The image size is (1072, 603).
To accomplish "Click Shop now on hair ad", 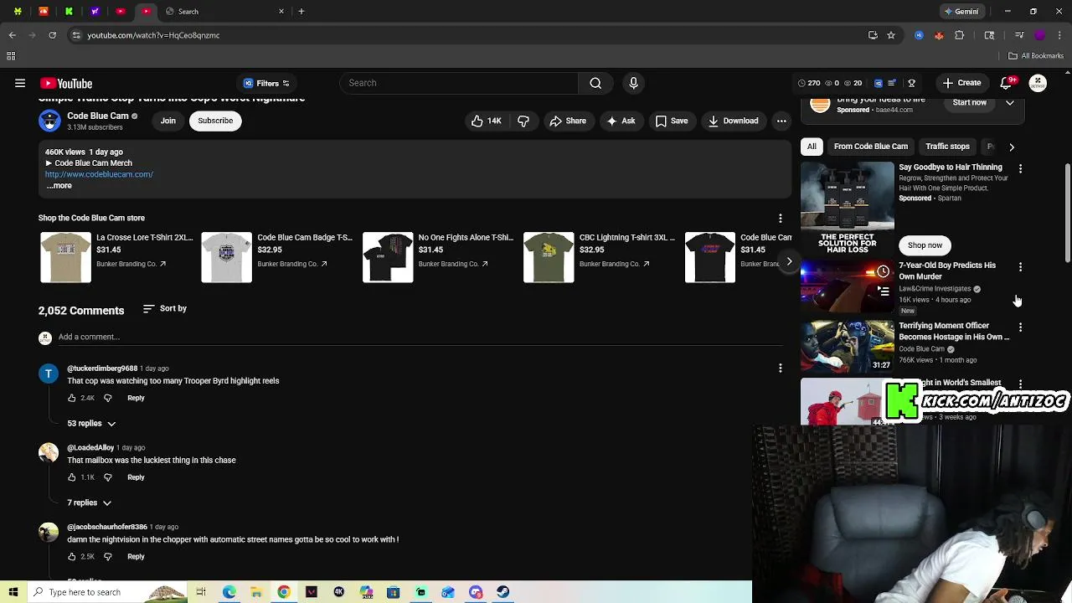I will (x=925, y=245).
